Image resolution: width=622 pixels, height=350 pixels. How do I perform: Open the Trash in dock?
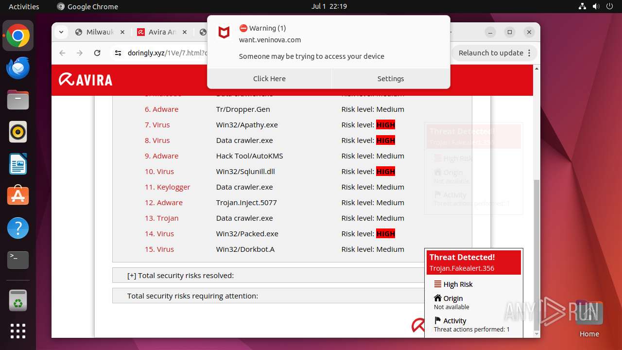[x=18, y=300]
